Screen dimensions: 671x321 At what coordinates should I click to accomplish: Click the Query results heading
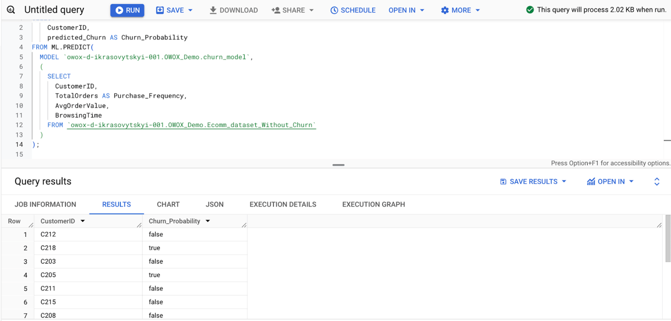[x=43, y=181]
